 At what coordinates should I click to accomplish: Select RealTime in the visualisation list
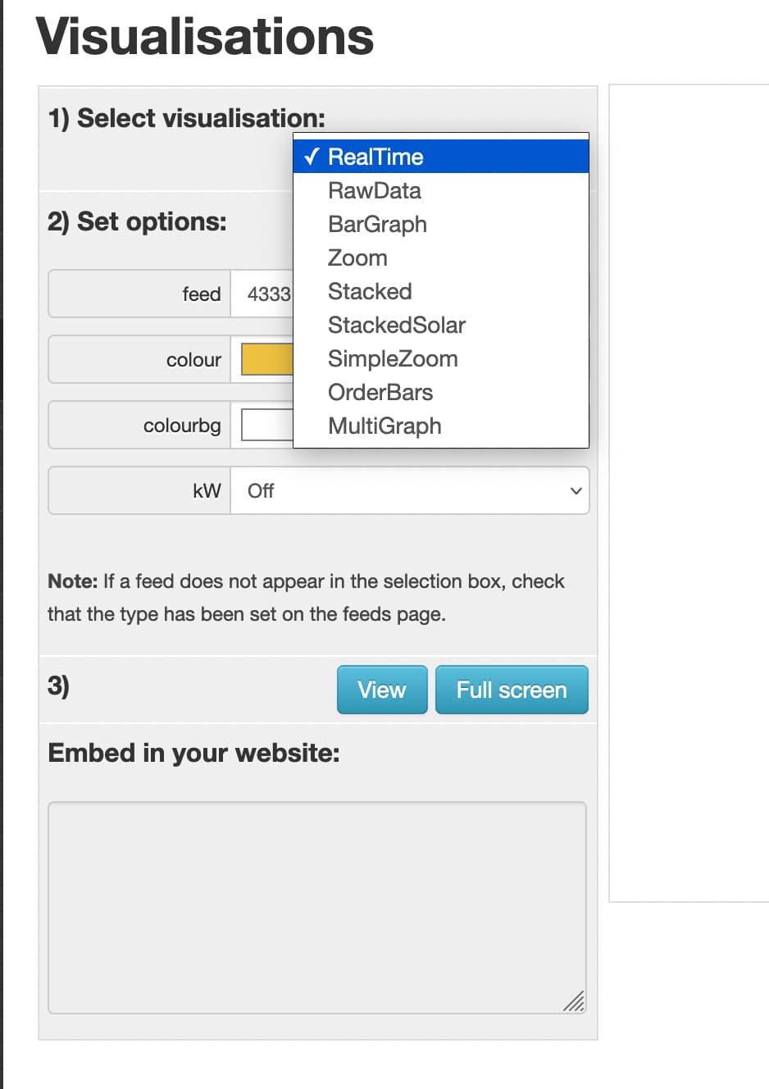coord(375,157)
